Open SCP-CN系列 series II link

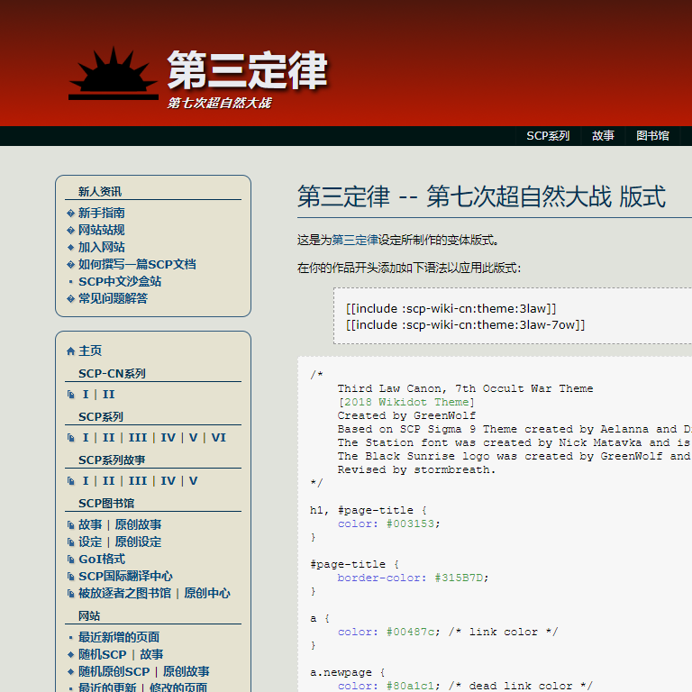click(x=108, y=395)
